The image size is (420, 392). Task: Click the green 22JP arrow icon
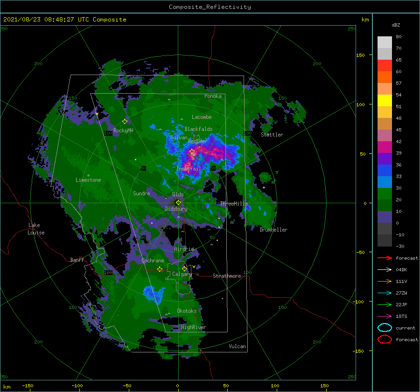point(385,304)
